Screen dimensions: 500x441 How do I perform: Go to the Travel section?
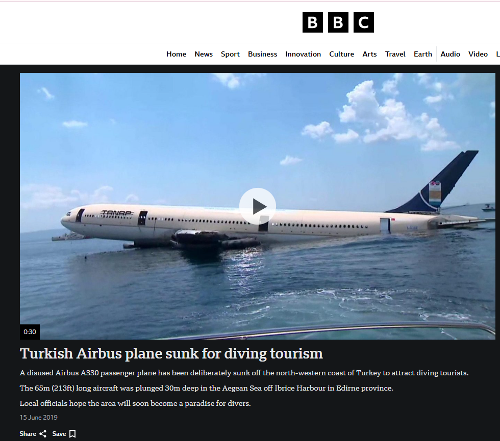tap(395, 54)
